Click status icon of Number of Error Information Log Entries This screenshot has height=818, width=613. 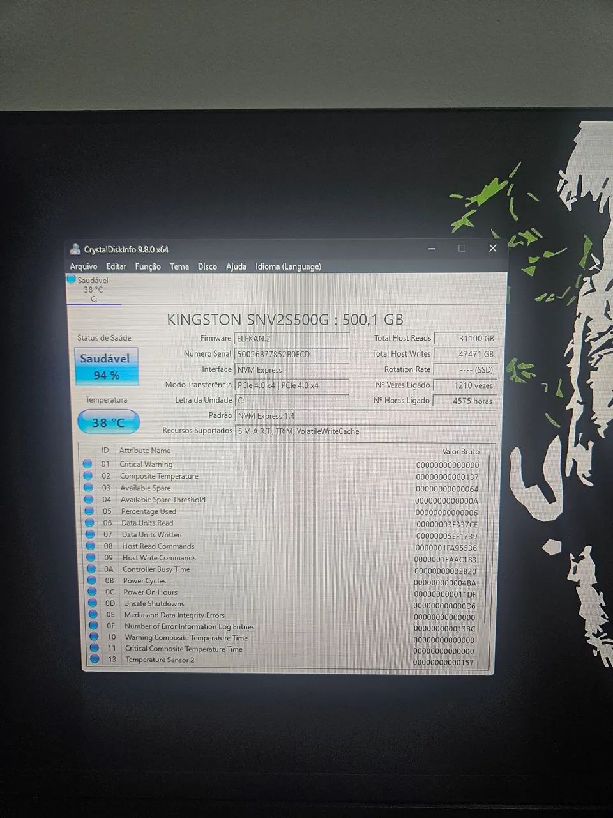(x=94, y=626)
